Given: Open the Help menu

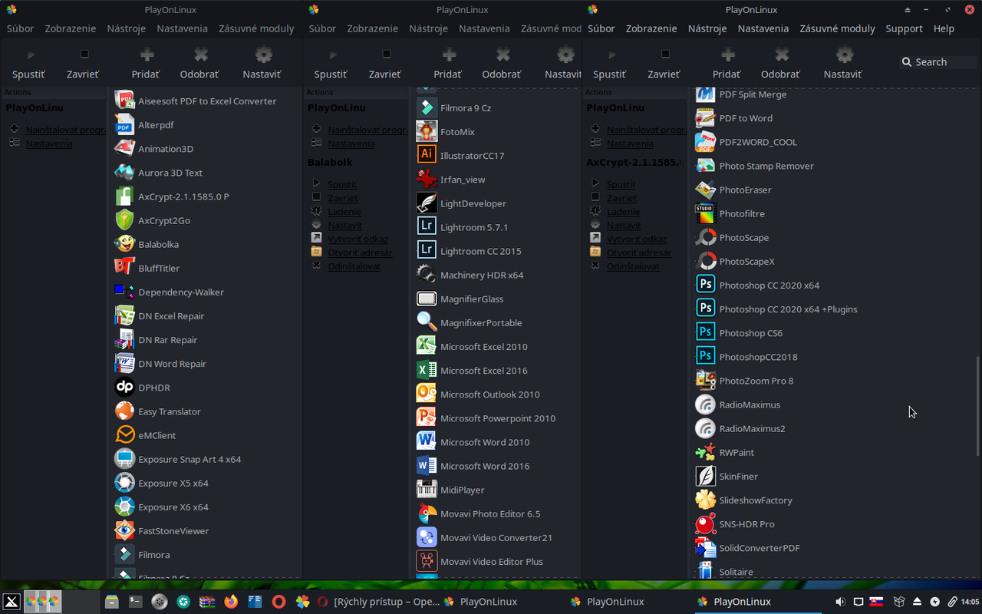Looking at the screenshot, I should (944, 28).
